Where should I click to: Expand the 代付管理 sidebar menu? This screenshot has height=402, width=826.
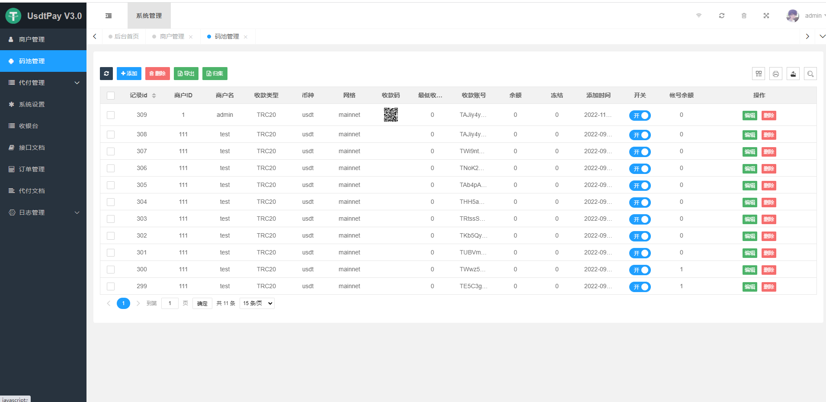(43, 83)
